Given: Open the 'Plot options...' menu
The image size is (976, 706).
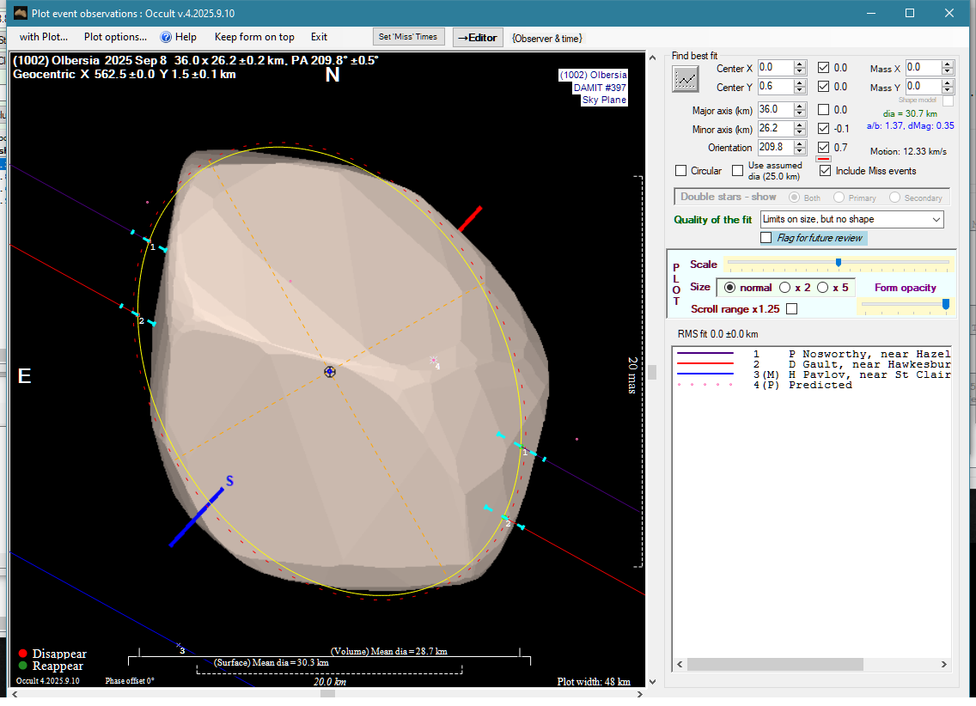Looking at the screenshot, I should point(115,37).
